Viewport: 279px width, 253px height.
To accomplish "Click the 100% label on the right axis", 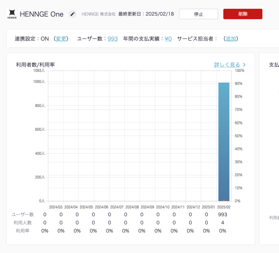I will (x=239, y=71).
